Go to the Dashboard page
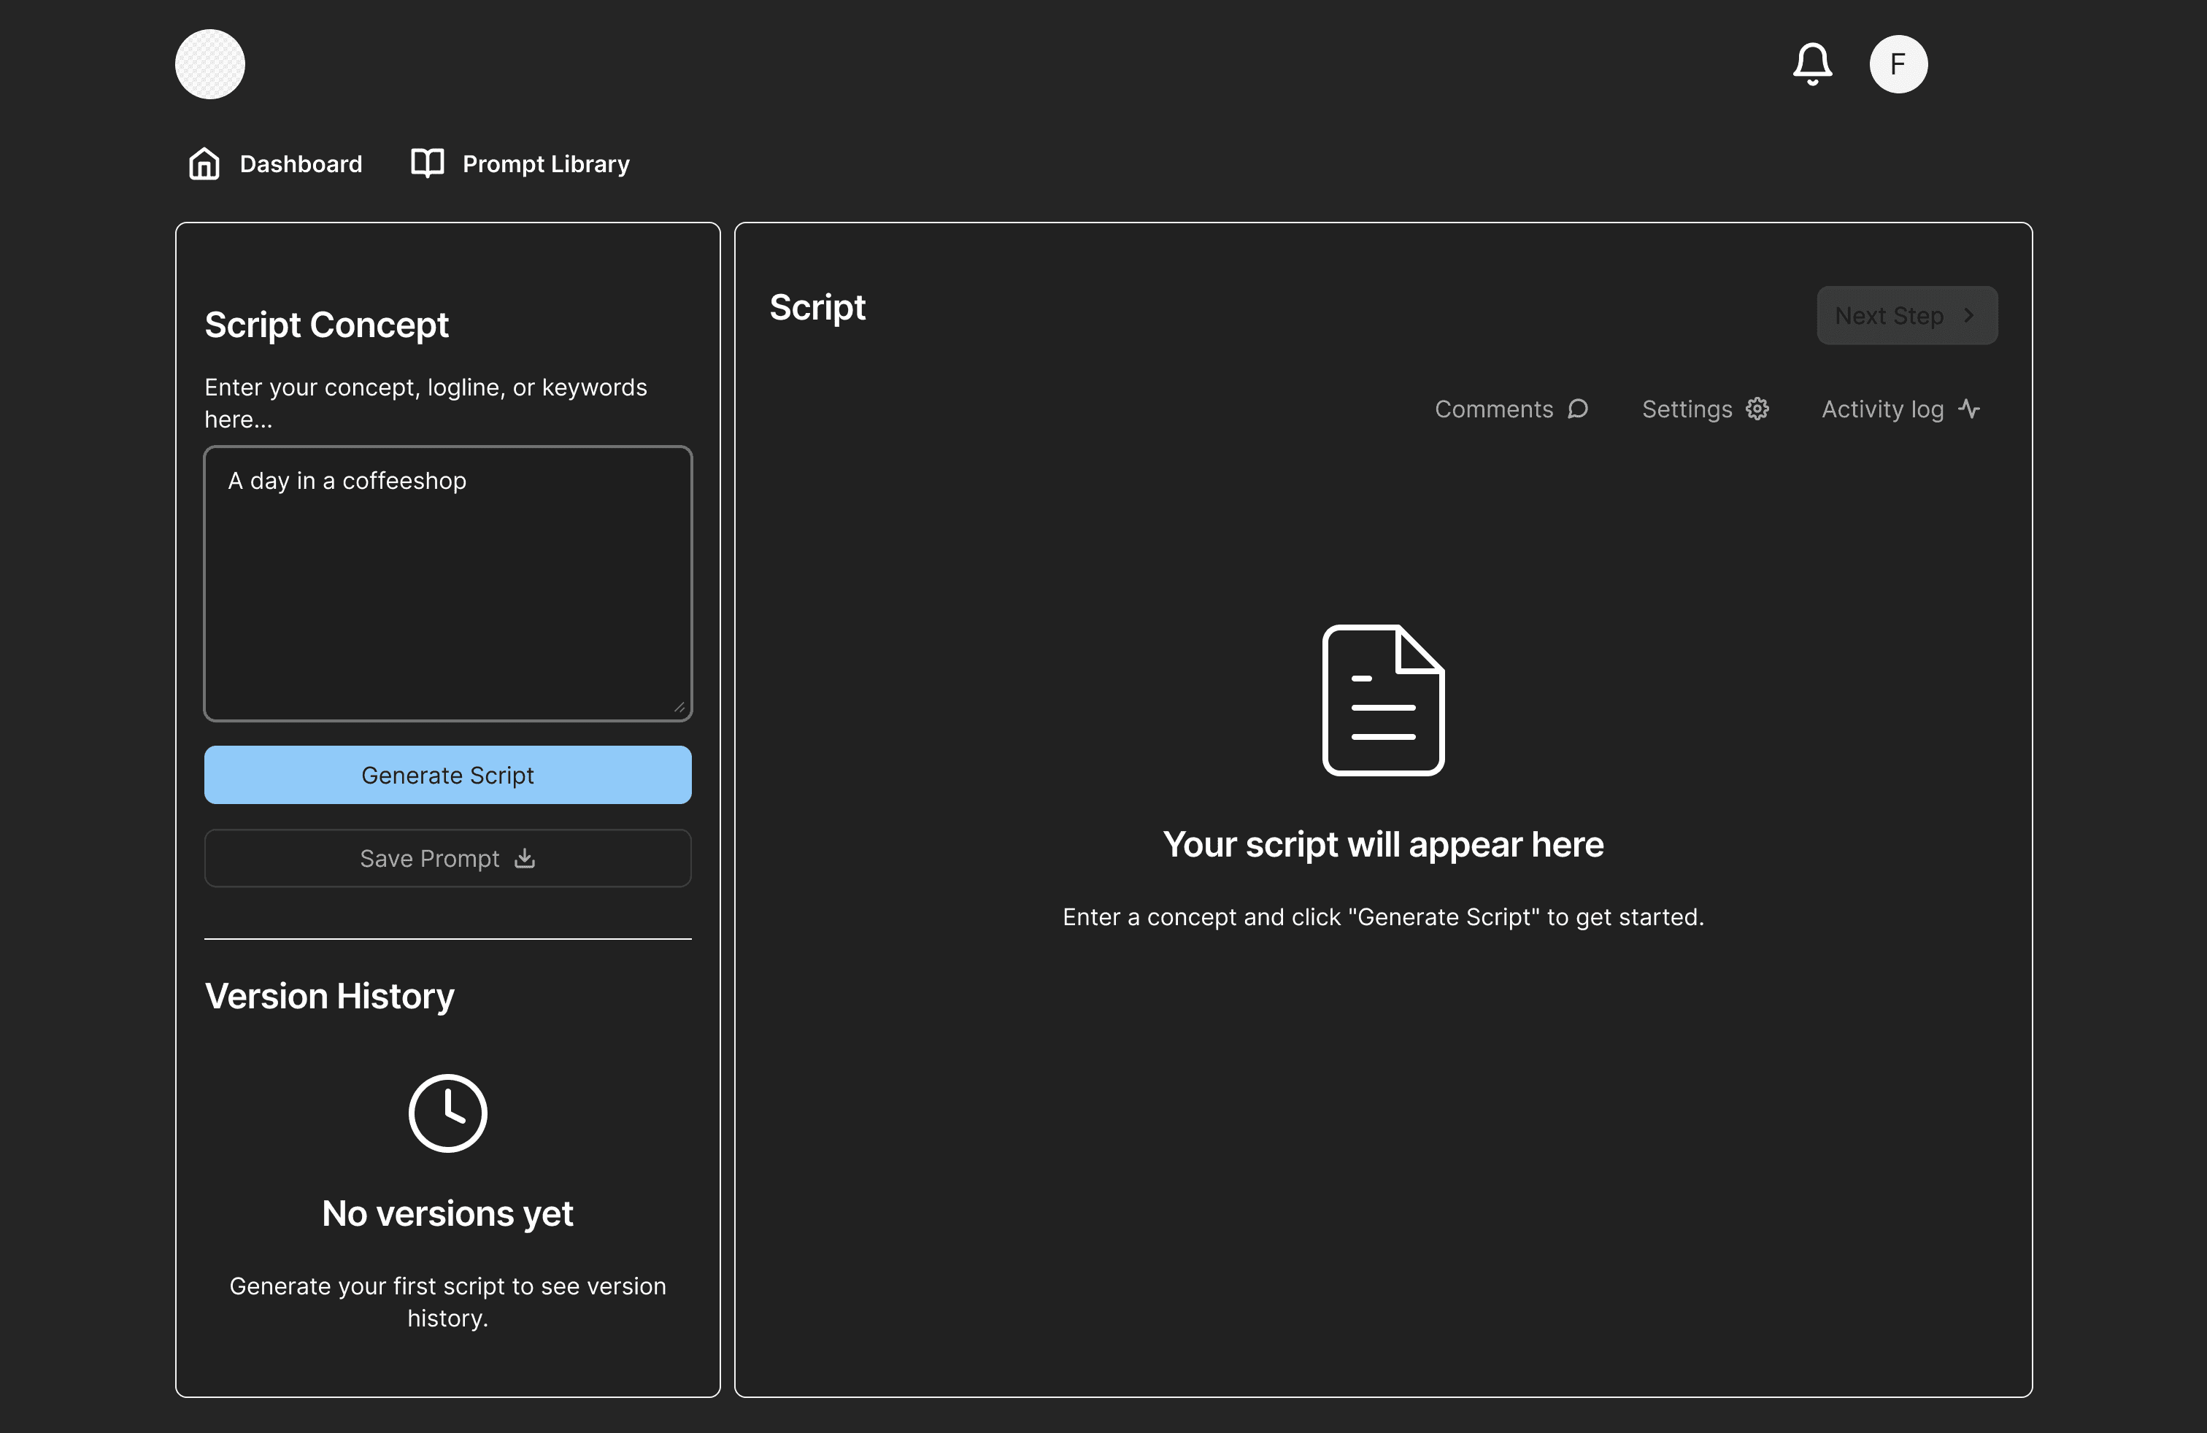 pos(301,164)
